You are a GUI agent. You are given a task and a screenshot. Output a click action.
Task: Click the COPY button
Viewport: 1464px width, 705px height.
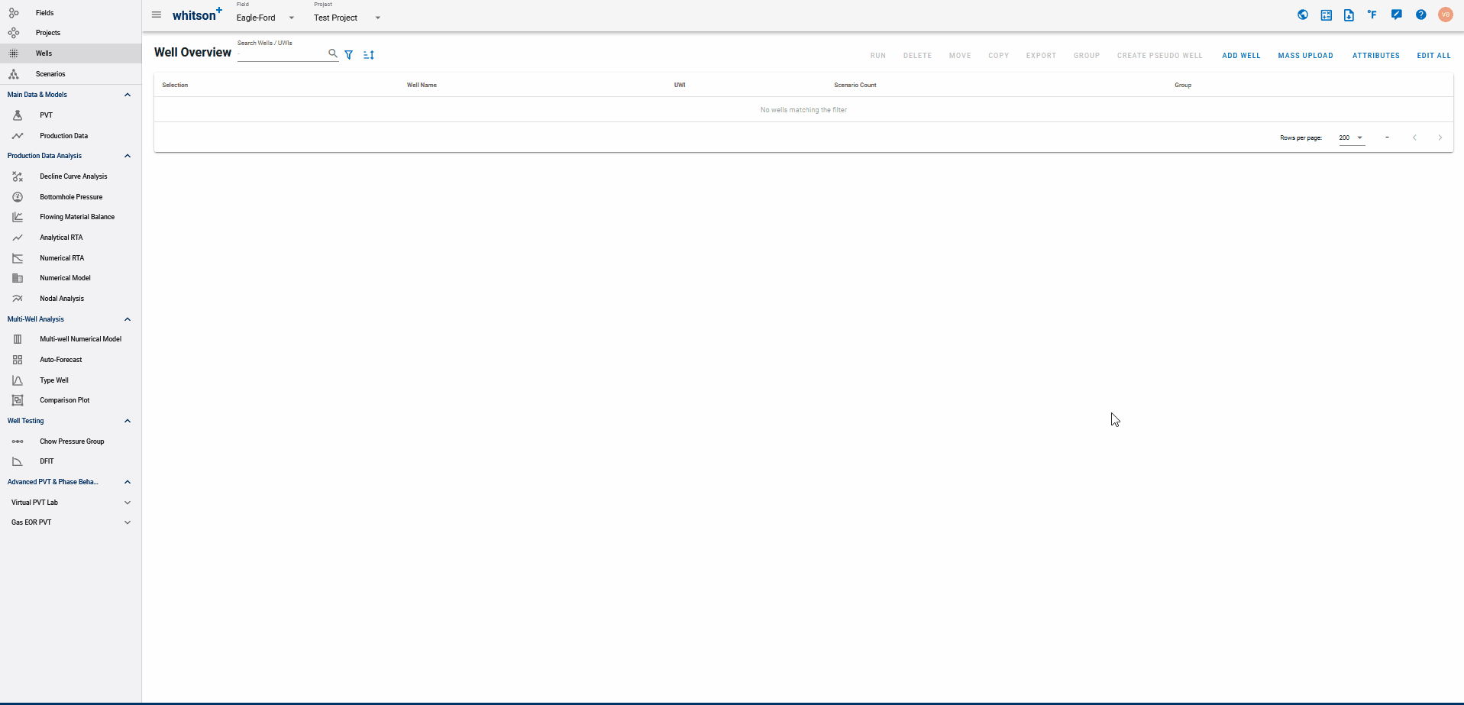[999, 56]
